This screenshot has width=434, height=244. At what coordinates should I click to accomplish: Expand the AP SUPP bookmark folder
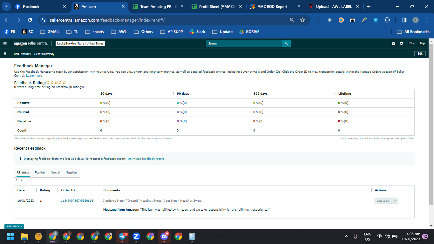tap(171, 32)
